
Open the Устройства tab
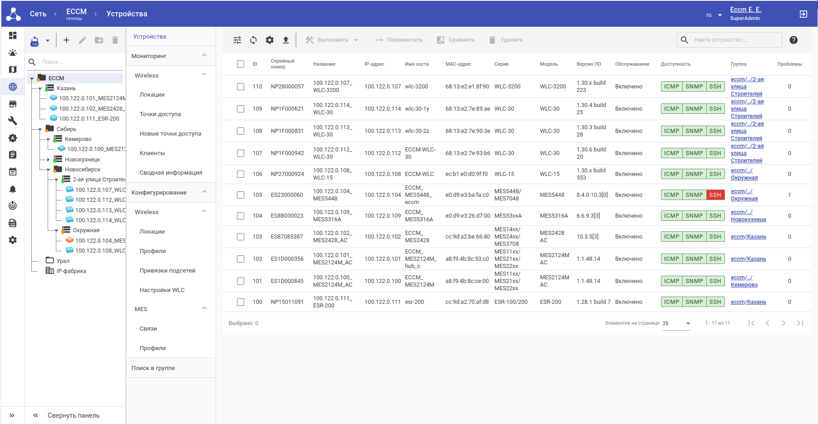(x=150, y=37)
